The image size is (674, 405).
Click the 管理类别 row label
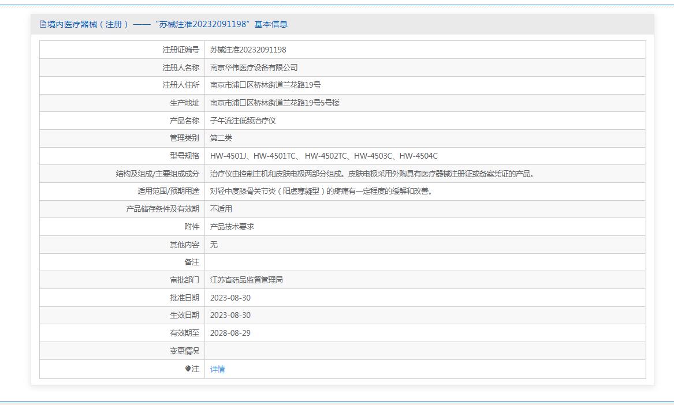(x=184, y=138)
